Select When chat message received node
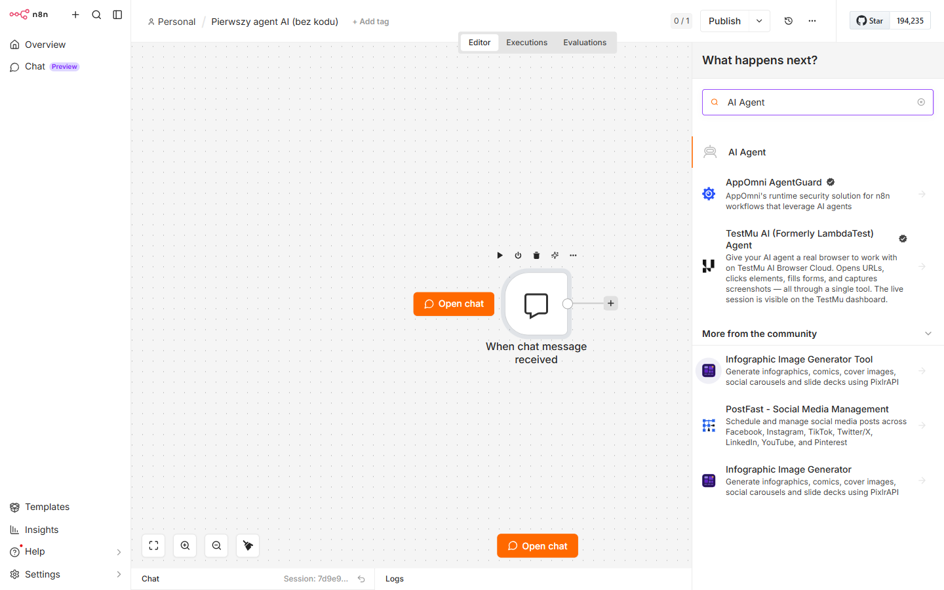944x590 pixels. tap(536, 304)
